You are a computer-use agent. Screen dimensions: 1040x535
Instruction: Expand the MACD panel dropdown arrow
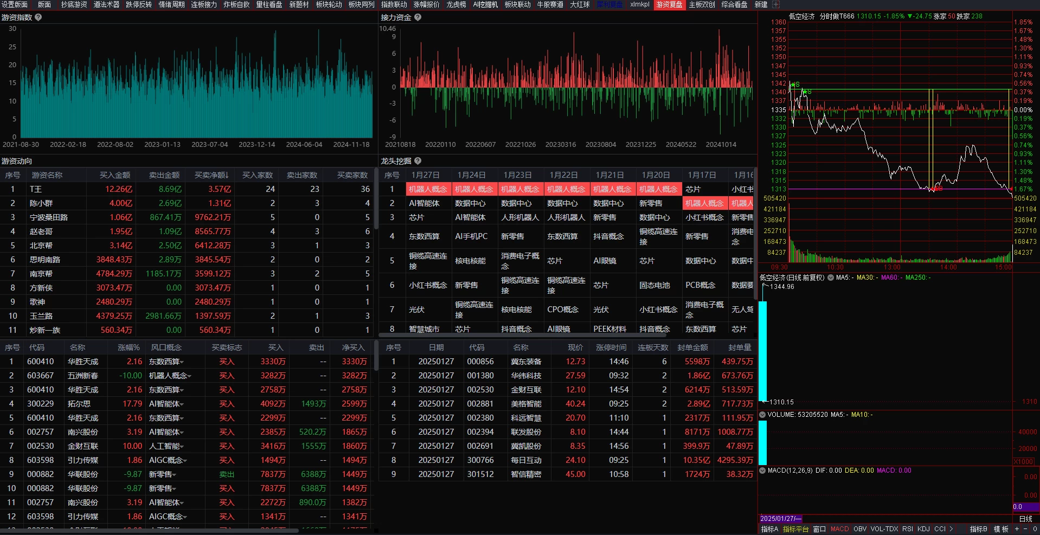[762, 470]
